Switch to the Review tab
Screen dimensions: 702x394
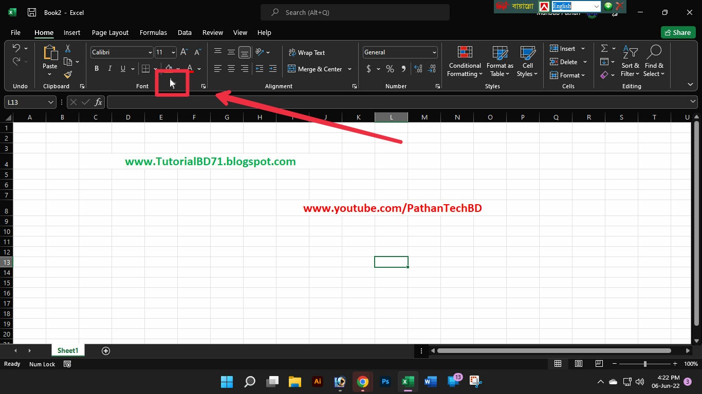coord(212,32)
